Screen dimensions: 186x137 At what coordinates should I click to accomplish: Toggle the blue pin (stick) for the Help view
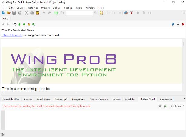point(173,24)
